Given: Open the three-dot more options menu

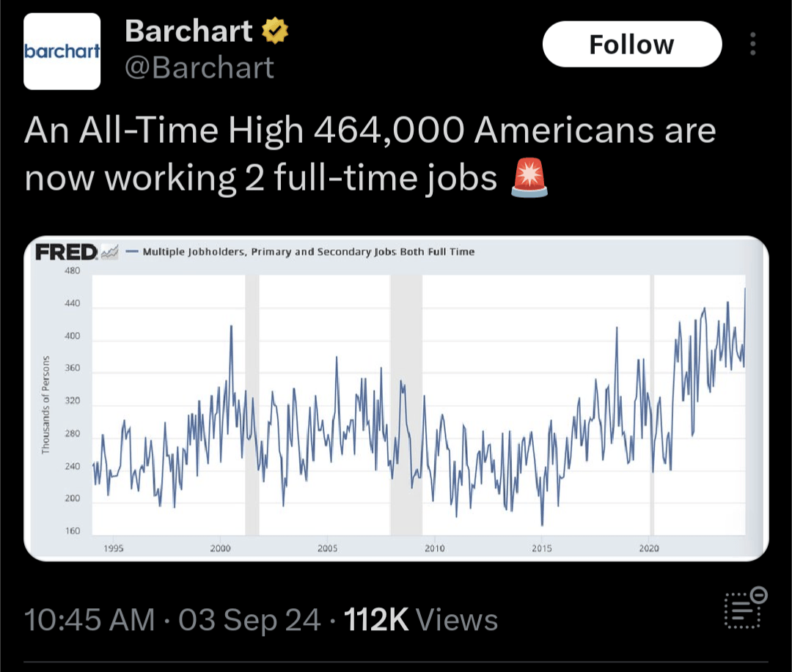Looking at the screenshot, I should 752,44.
